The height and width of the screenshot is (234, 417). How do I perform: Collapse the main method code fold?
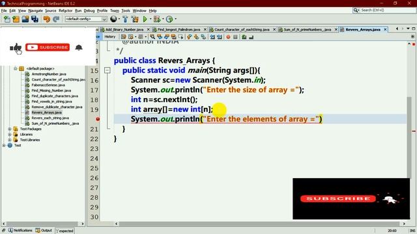pyautogui.click(x=107, y=70)
